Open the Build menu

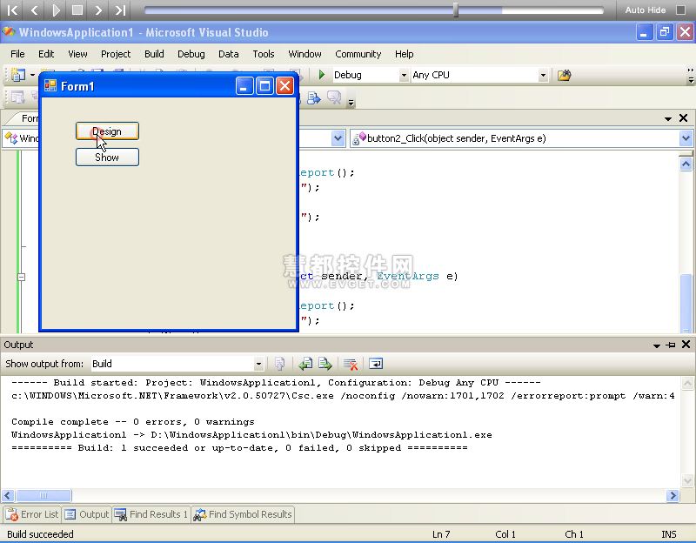coord(154,54)
